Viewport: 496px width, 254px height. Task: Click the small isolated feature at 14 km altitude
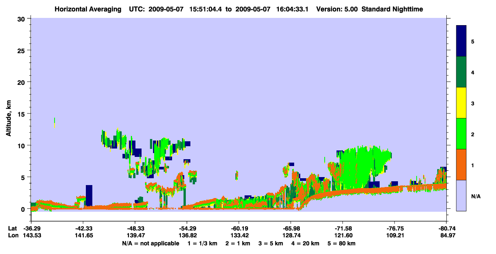54,122
